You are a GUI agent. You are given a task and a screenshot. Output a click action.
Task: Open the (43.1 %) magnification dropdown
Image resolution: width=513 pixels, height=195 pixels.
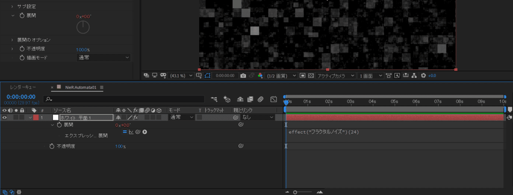[x=181, y=76]
